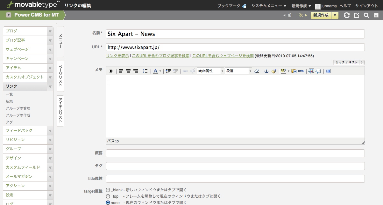Click the ヘルプ link

345,6
